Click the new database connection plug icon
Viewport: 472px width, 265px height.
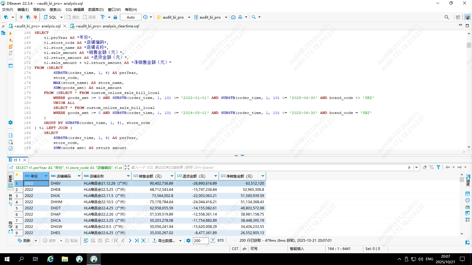(6, 17)
